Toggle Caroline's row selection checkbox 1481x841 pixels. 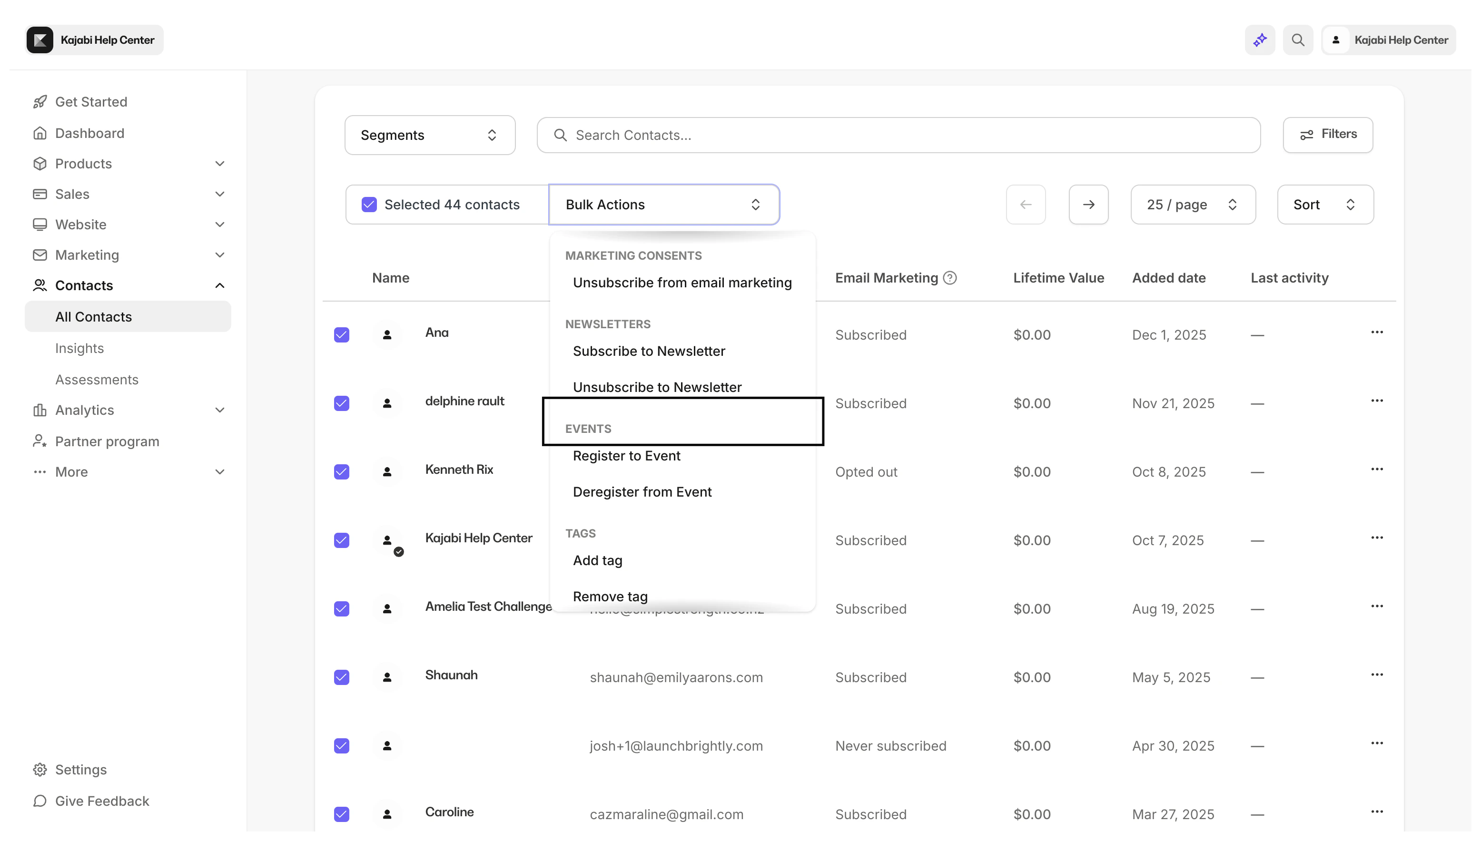pyautogui.click(x=342, y=814)
